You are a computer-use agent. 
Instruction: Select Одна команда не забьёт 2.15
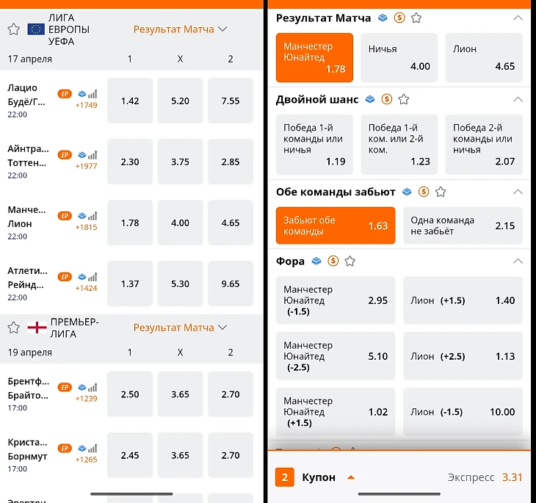[x=463, y=225]
